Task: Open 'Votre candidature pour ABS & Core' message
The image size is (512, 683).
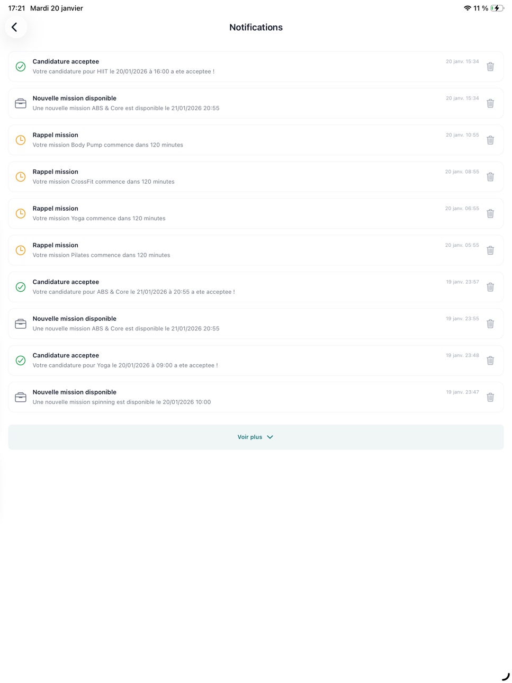Action: pyautogui.click(x=133, y=292)
